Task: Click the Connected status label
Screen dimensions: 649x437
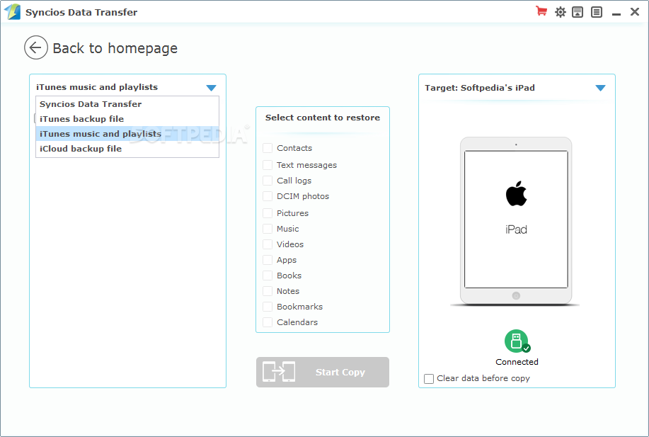Action: tap(517, 362)
